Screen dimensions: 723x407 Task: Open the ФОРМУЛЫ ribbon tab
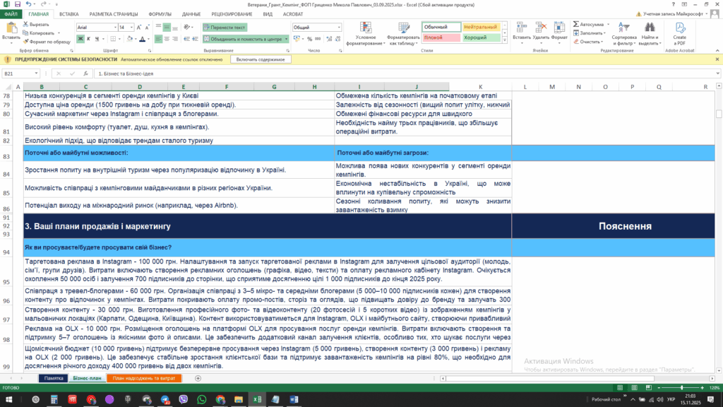tap(160, 13)
